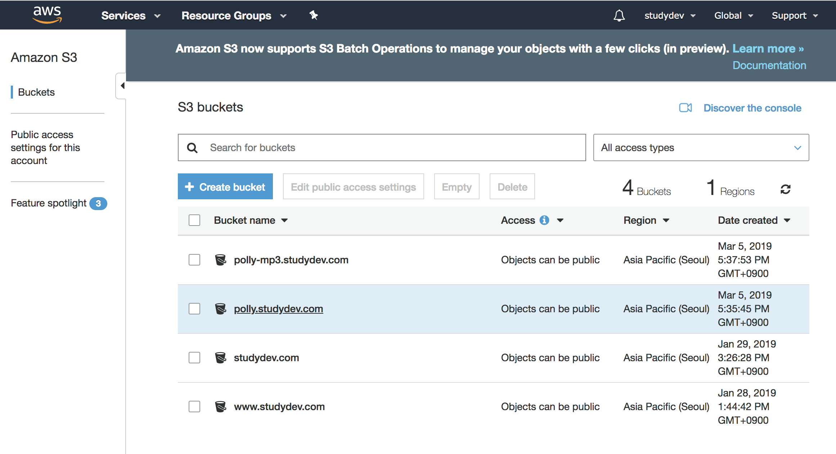The width and height of the screenshot is (836, 454).
Task: Click Edit public access settings button
Action: click(353, 187)
